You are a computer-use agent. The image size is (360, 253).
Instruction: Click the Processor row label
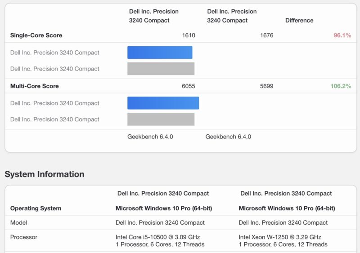point(24,237)
